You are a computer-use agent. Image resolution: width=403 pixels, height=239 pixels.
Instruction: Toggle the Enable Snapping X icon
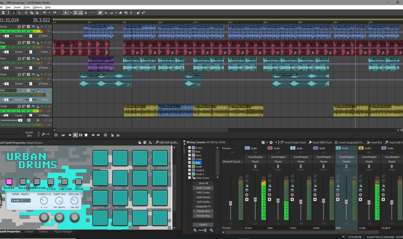(75, 13)
